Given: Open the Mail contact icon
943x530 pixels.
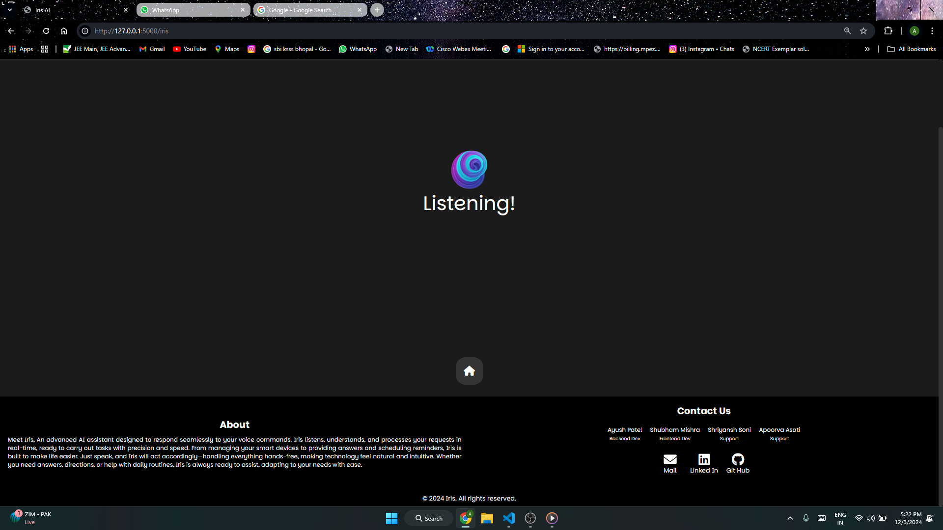Looking at the screenshot, I should [670, 459].
